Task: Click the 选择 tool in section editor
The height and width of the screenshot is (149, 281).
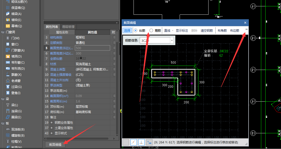Action: [127, 30]
